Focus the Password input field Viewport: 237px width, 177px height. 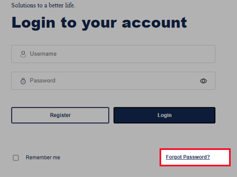[x=113, y=81]
